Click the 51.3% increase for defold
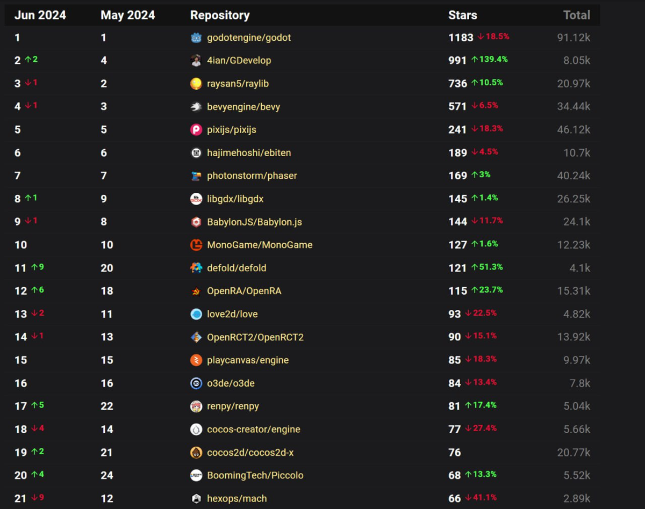 click(x=488, y=267)
